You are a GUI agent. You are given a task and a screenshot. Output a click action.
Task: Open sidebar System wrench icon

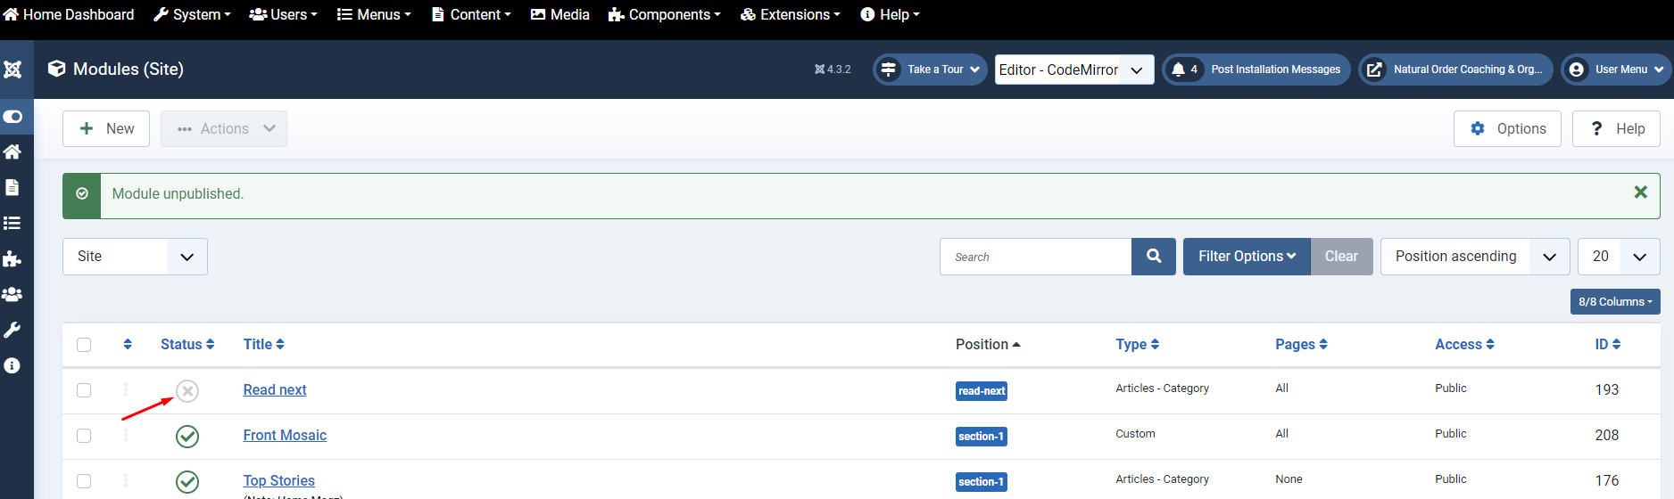(x=12, y=331)
